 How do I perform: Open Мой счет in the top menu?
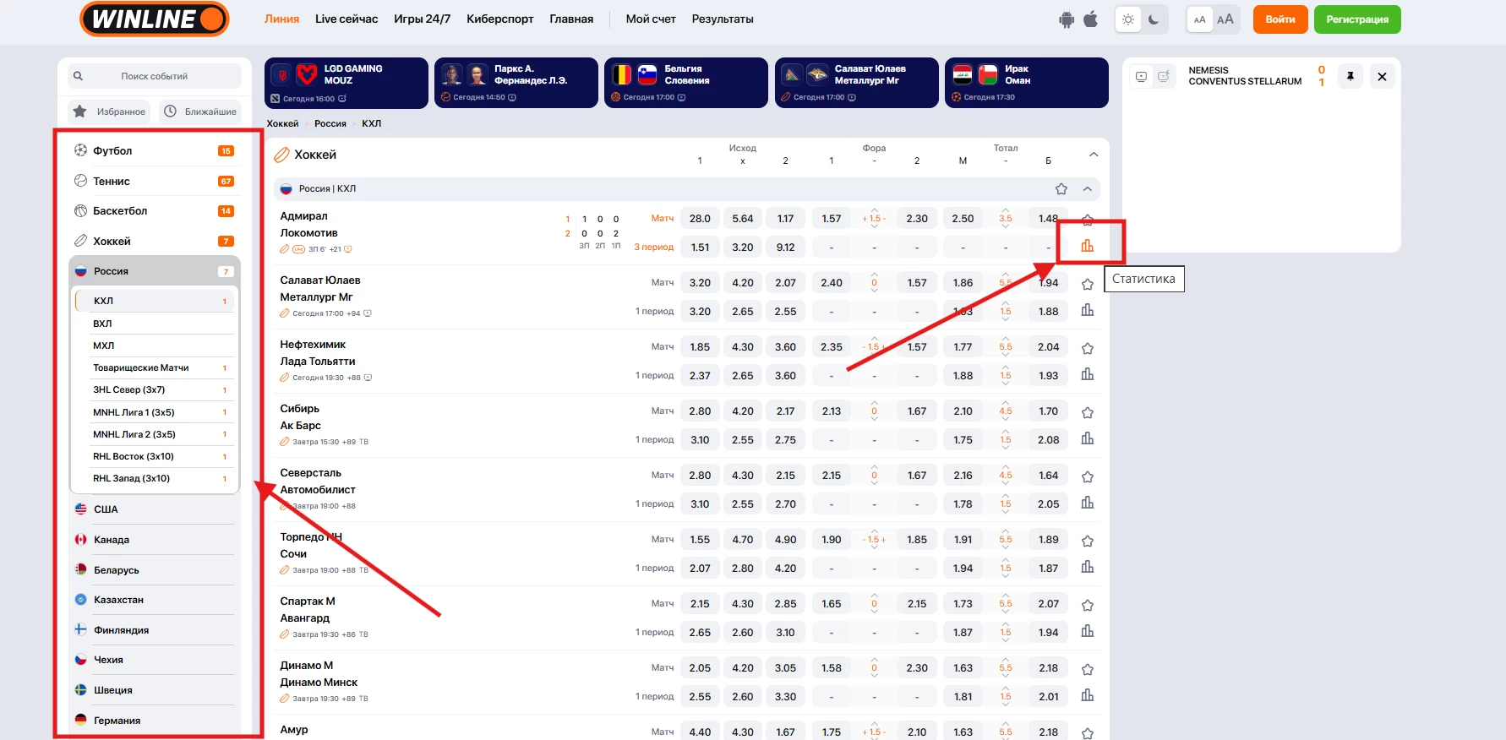click(x=651, y=19)
